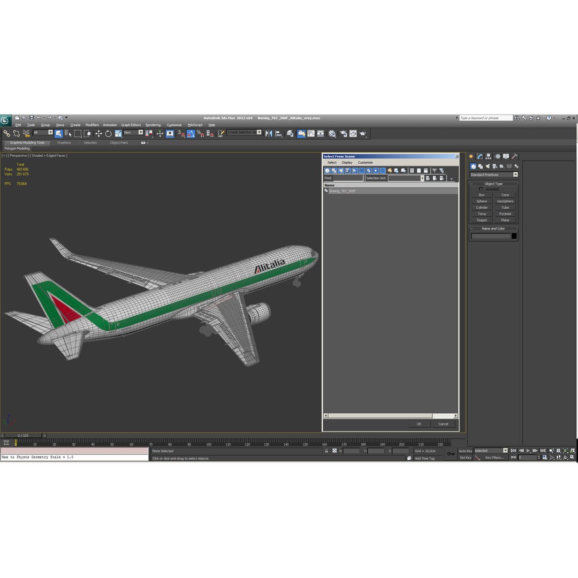Image resolution: width=578 pixels, height=578 pixels.
Task: Select Lights category in Create panel
Action: point(488,166)
